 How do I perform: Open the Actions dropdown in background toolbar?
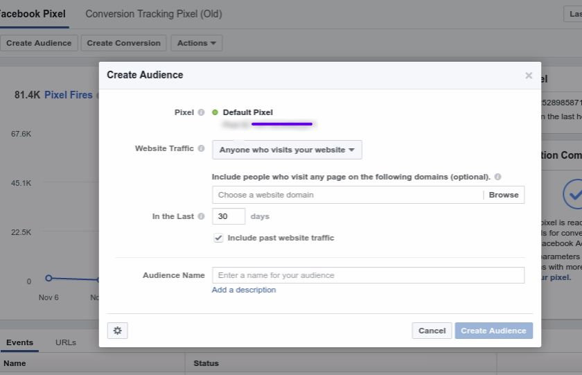(x=196, y=43)
